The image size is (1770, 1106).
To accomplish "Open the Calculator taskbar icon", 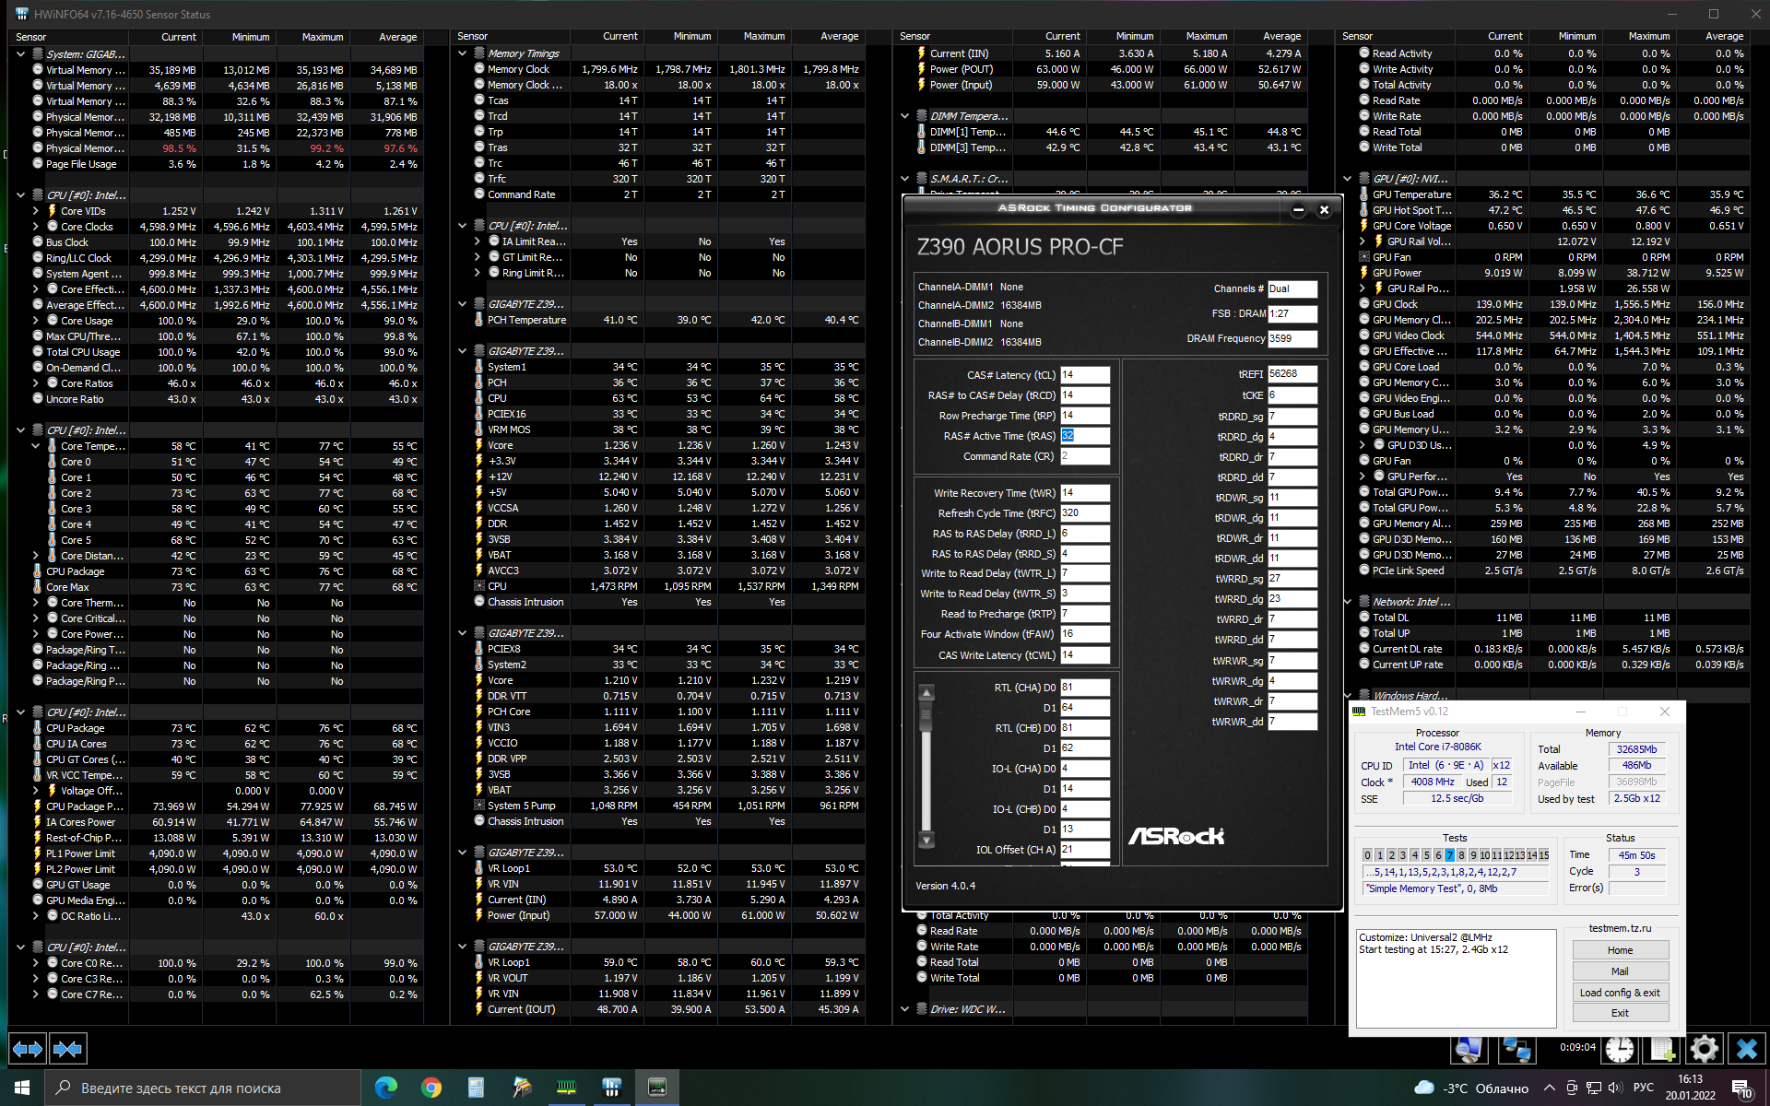I will coord(476,1088).
